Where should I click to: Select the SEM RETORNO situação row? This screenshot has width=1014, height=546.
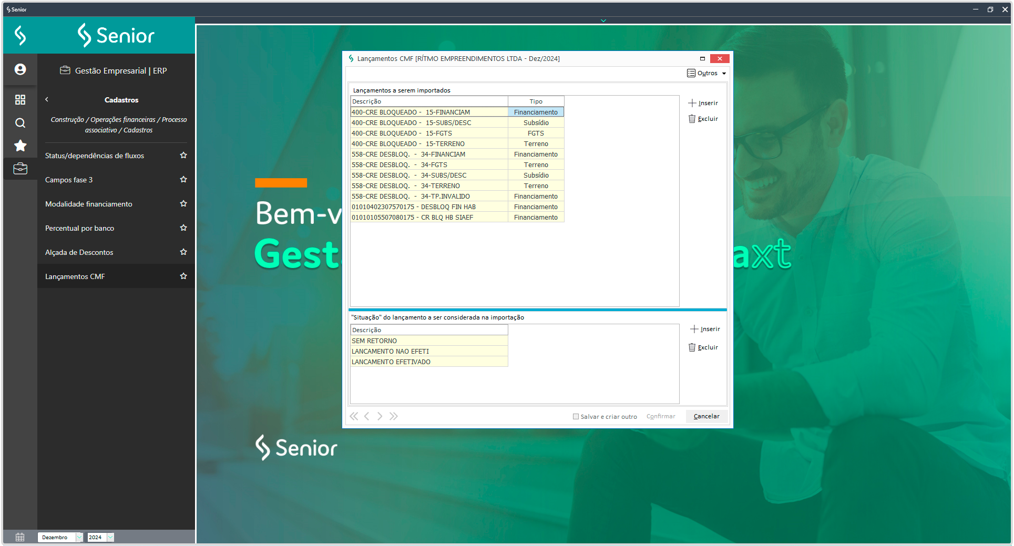pyautogui.click(x=429, y=341)
